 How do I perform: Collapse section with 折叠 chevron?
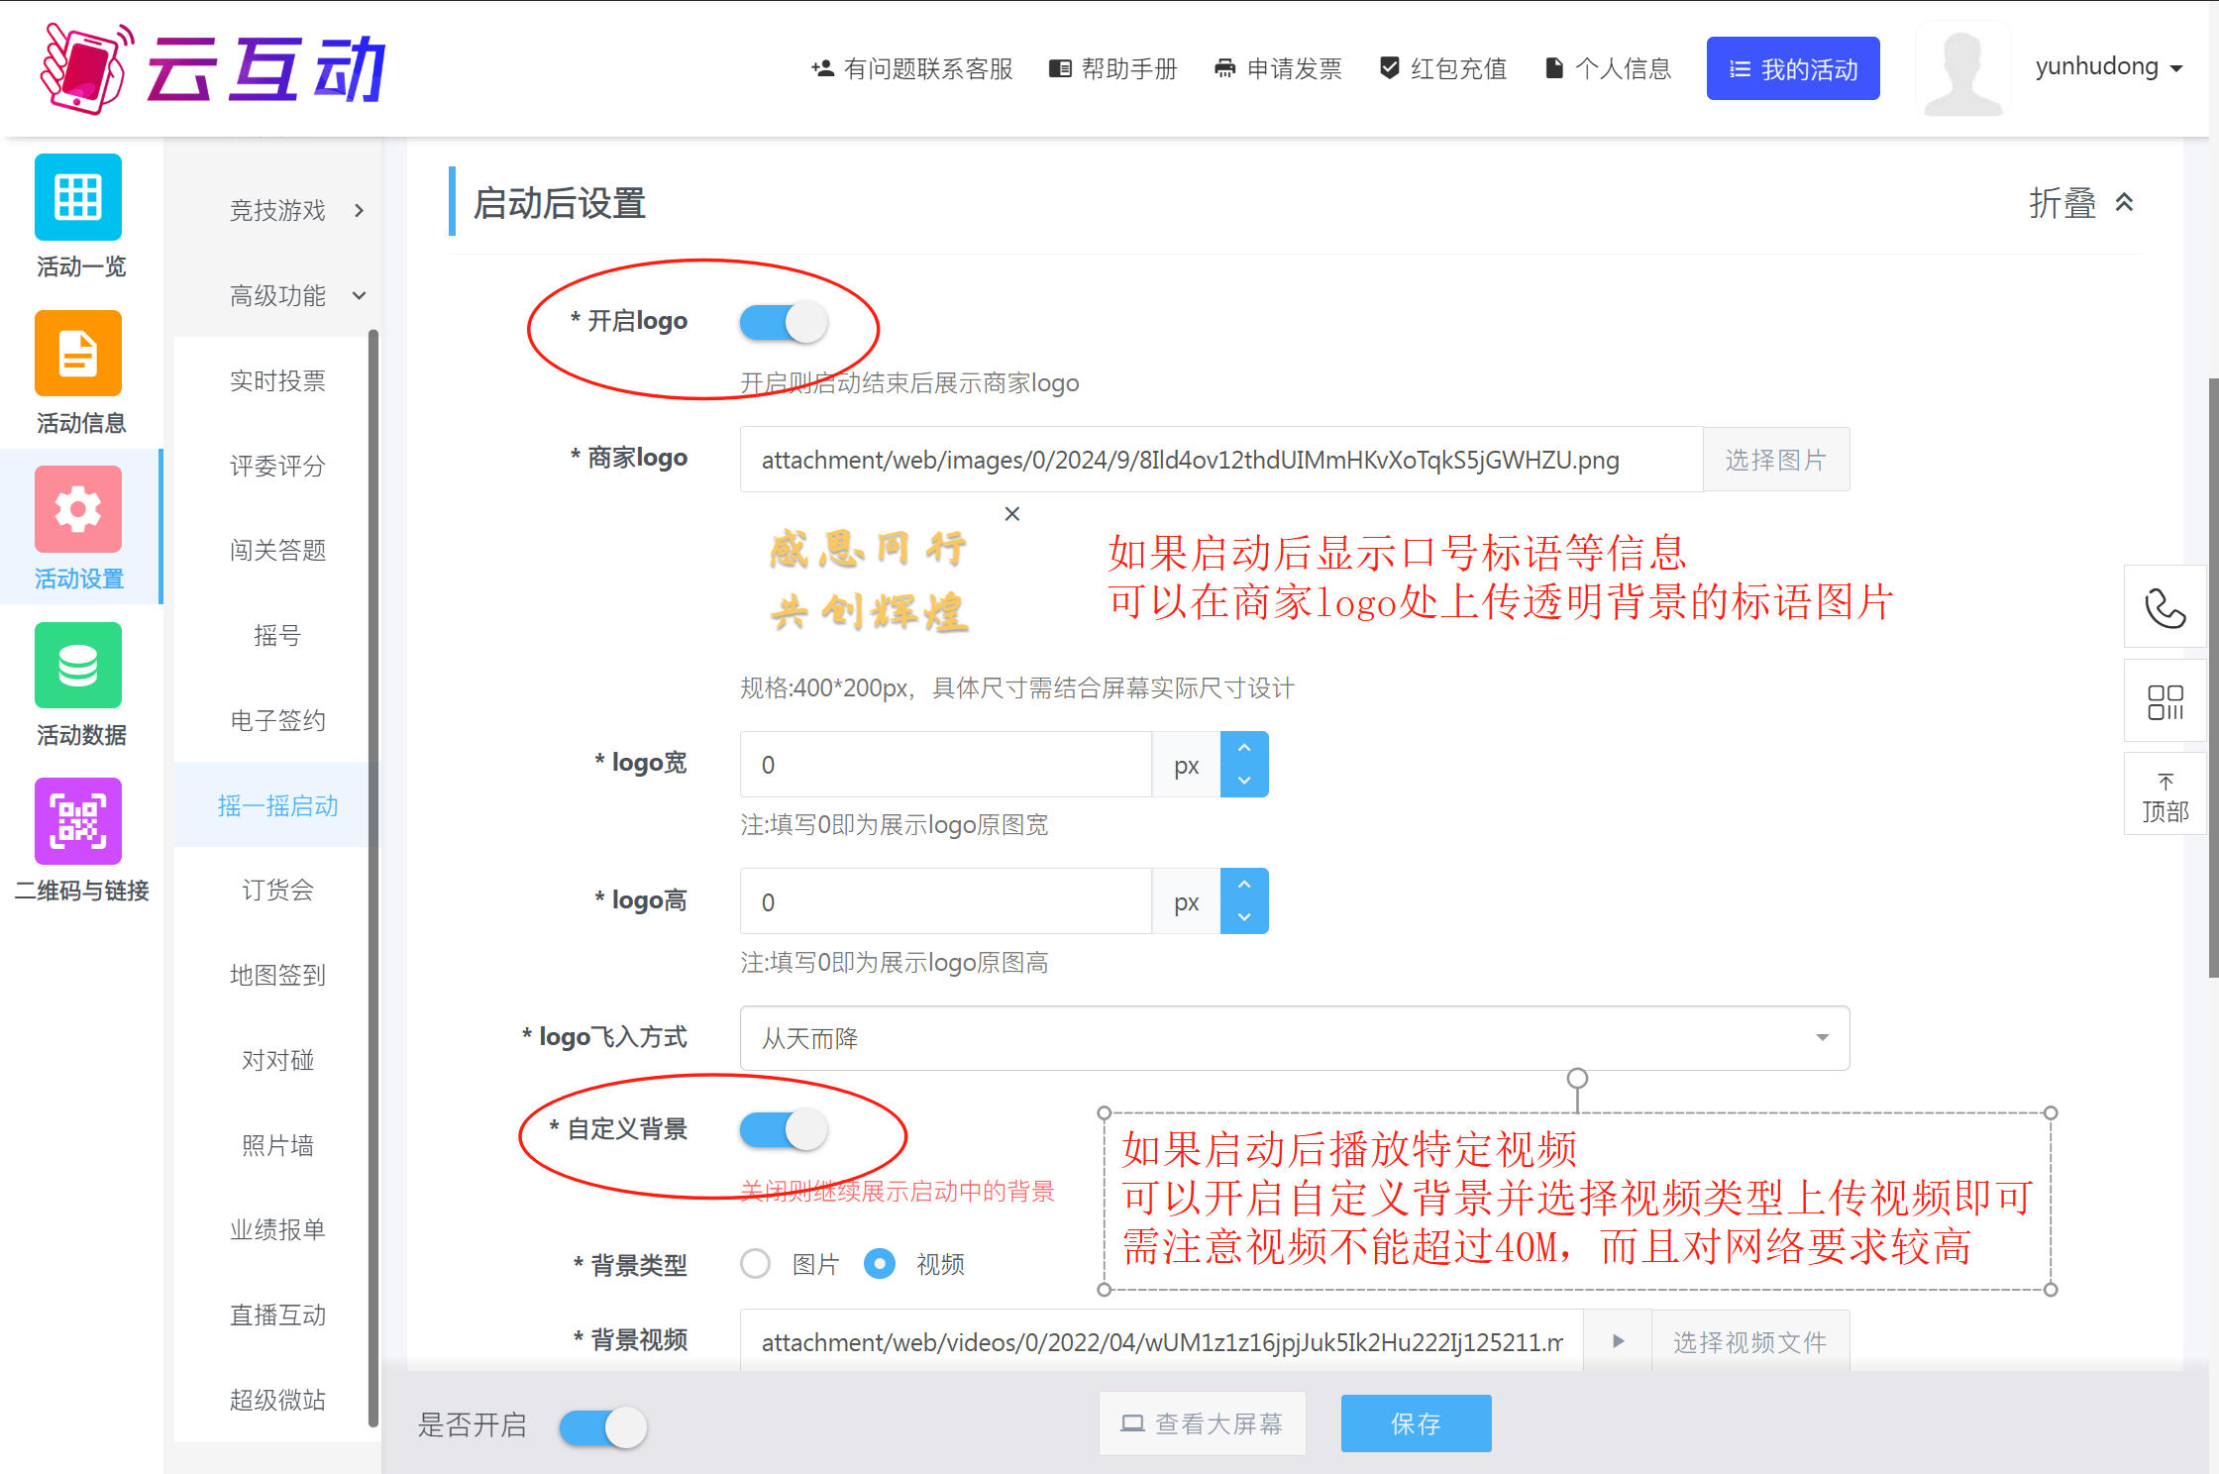click(2124, 203)
